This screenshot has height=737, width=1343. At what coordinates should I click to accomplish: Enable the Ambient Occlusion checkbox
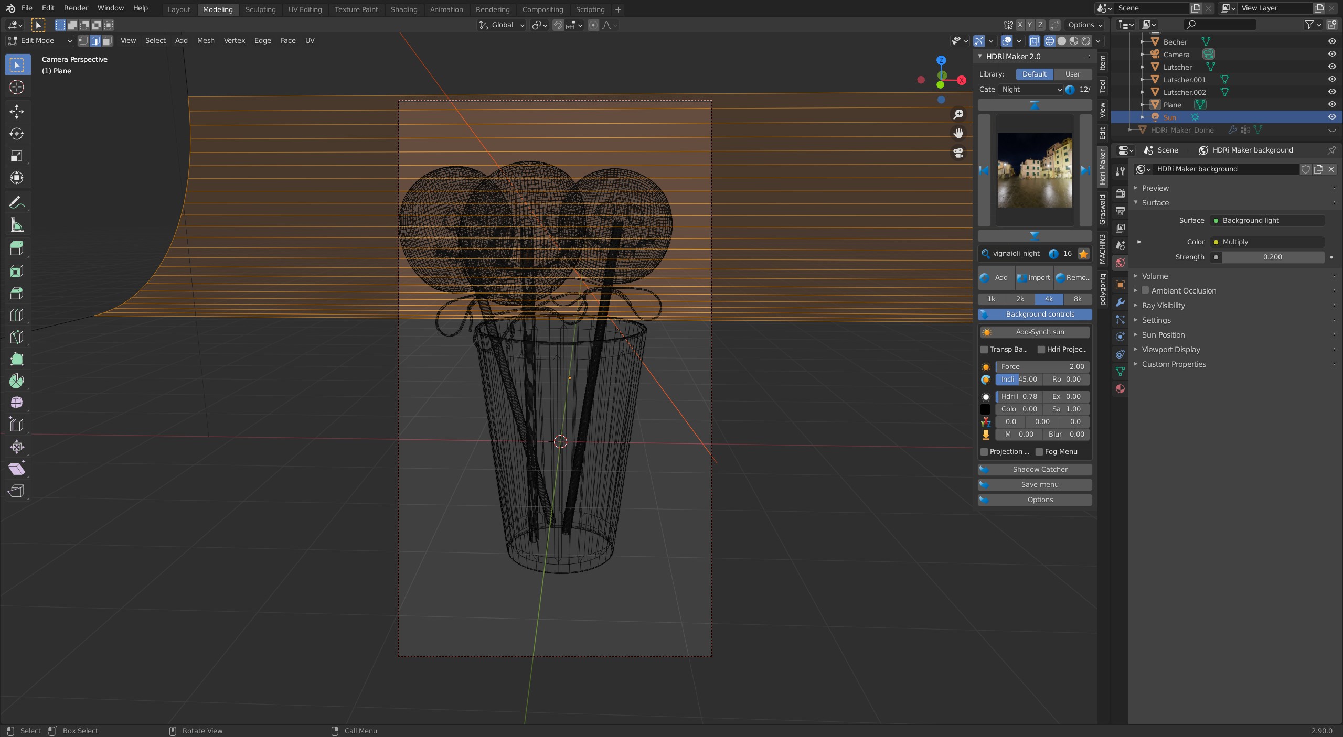point(1145,290)
